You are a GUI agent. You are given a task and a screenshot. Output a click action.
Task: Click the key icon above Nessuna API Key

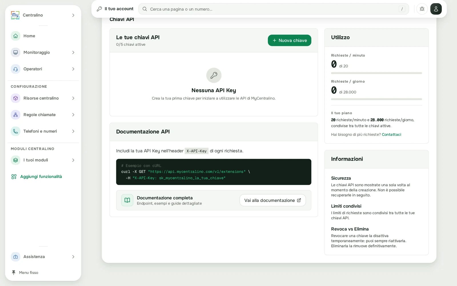pos(214,75)
